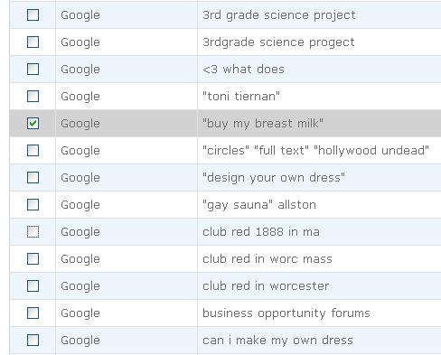Image resolution: width=441 pixels, height=355 pixels.
Task: Click the "toni tiernan" query cell
Action: click(x=319, y=97)
